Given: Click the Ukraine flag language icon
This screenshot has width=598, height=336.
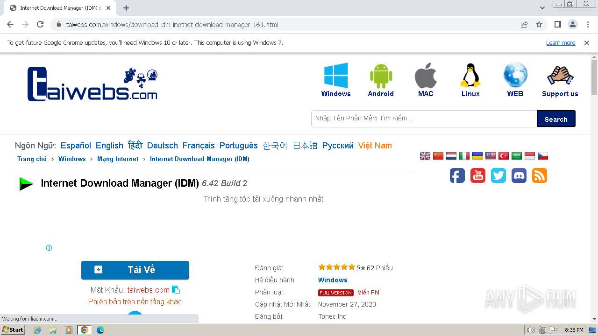Looking at the screenshot, I should tap(477, 156).
